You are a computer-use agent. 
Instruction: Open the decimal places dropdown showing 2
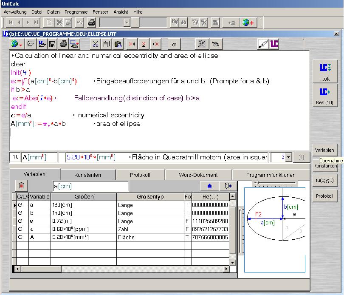point(289,157)
